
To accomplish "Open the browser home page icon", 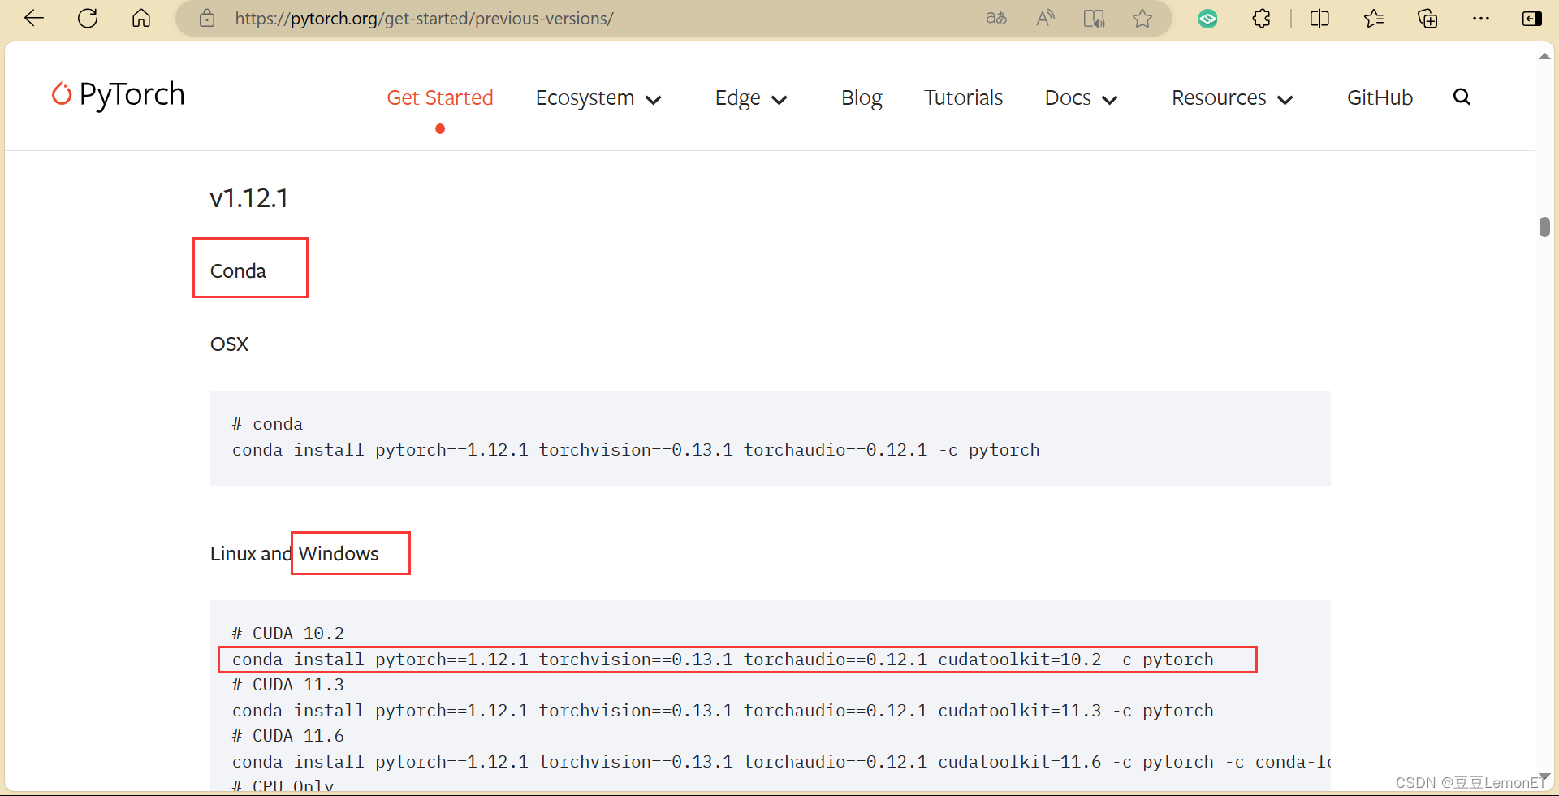I will click(x=141, y=18).
